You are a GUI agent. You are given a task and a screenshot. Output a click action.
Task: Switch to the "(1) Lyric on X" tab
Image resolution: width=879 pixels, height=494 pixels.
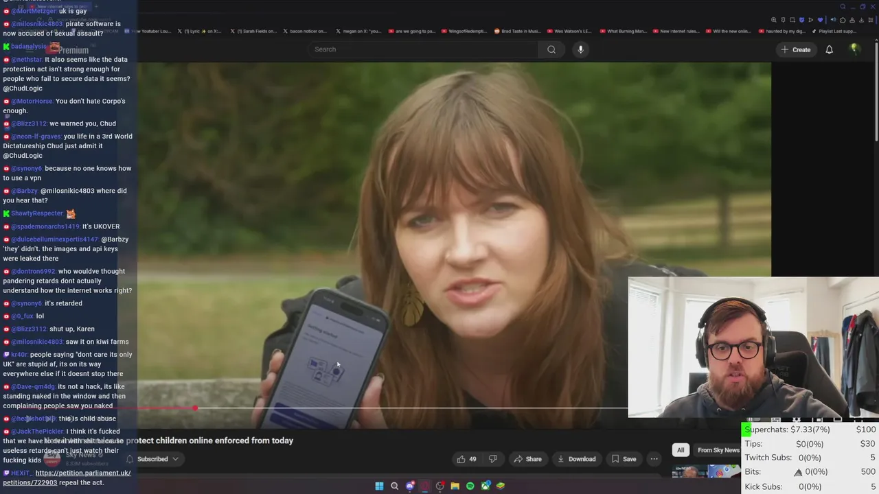198,31
